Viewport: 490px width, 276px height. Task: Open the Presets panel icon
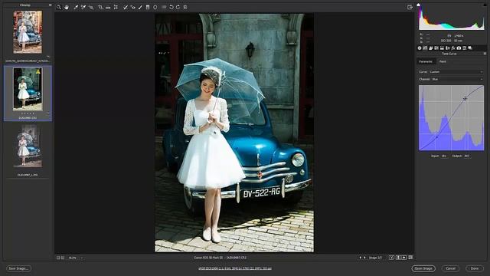[465, 48]
